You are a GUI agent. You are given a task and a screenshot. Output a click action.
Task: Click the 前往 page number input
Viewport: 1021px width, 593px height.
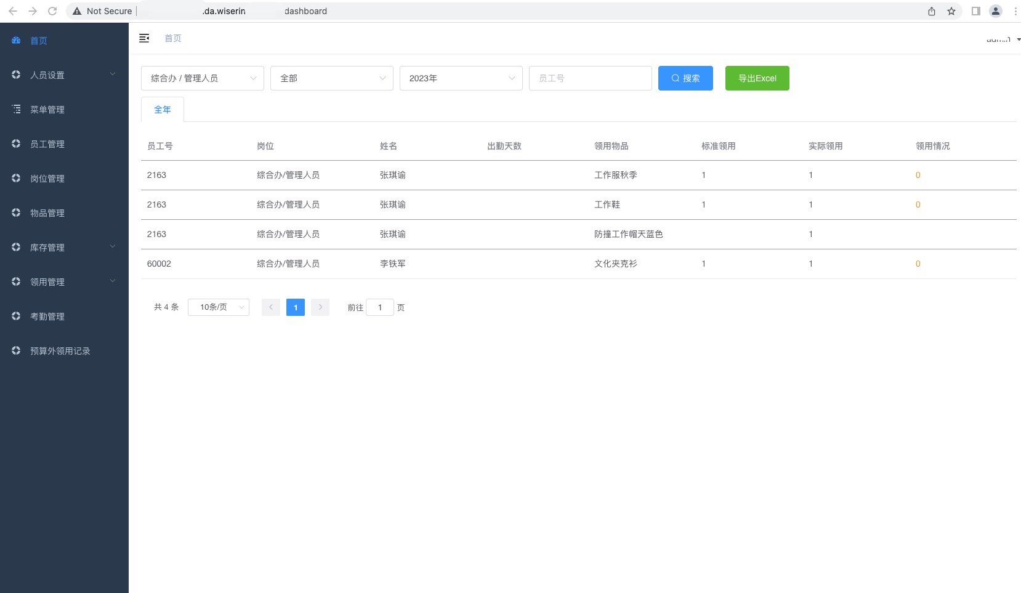(x=380, y=307)
